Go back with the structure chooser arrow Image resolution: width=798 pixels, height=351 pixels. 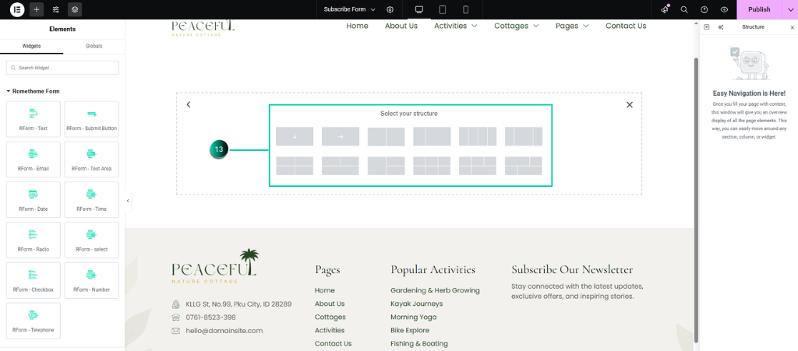(x=189, y=104)
